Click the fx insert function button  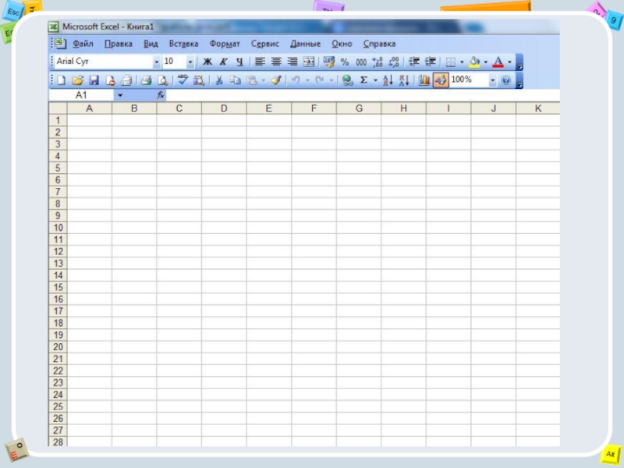[x=161, y=95]
